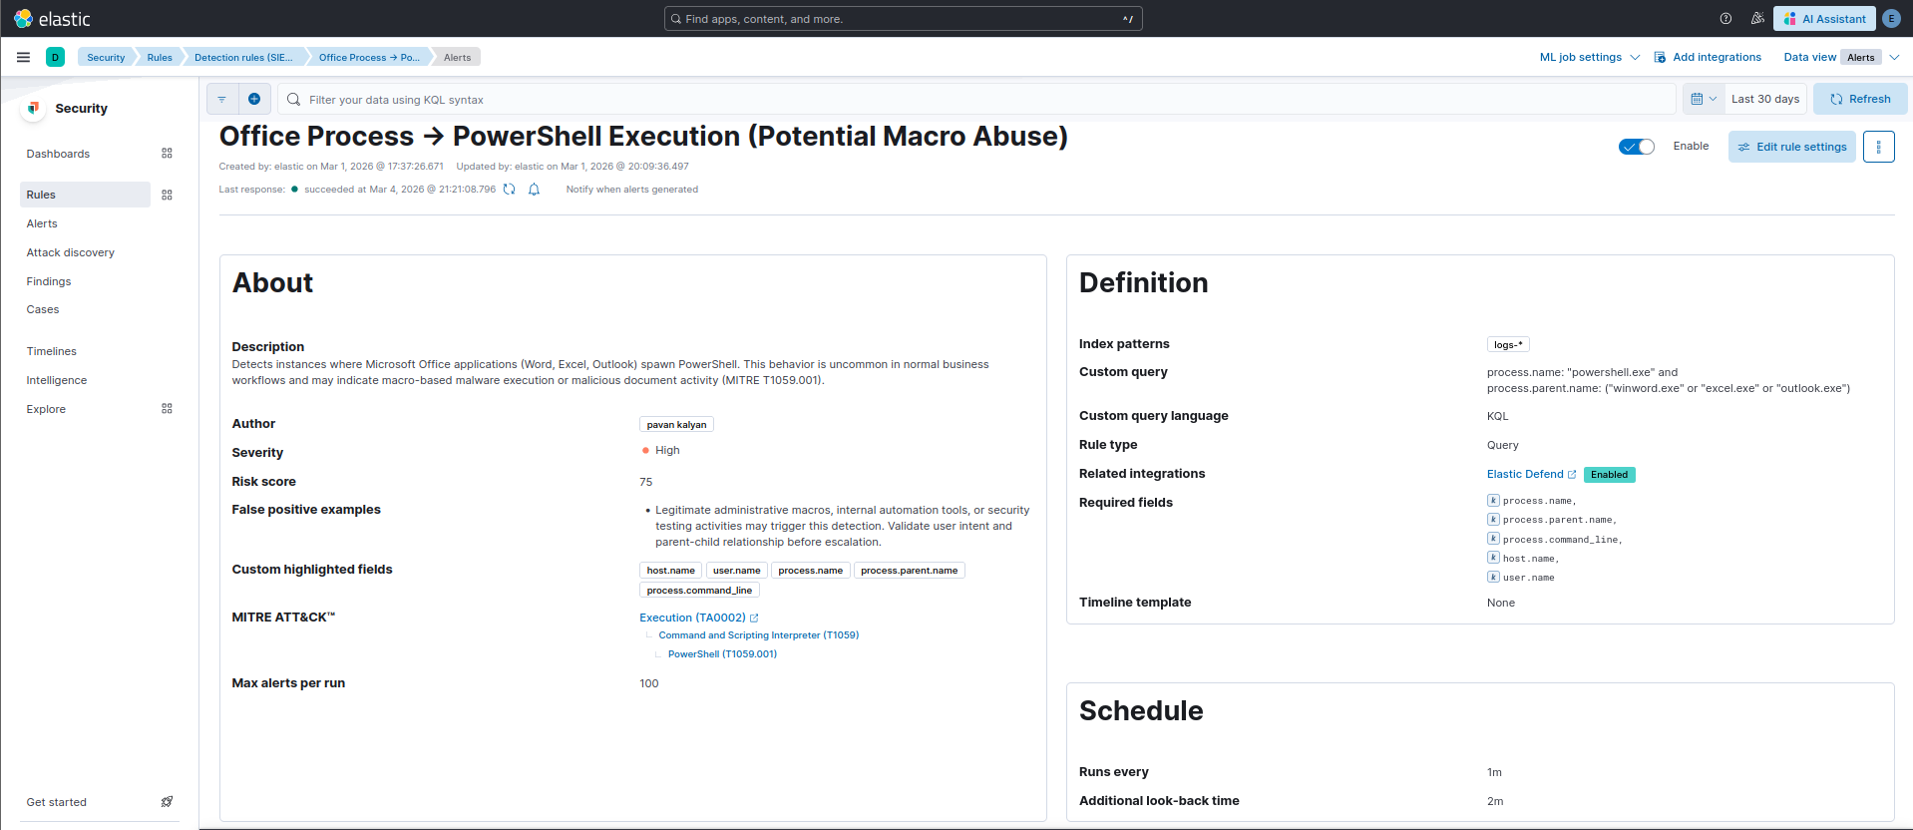The width and height of the screenshot is (1913, 830).
Task: Focus the KQL filter input field
Action: pyautogui.click(x=977, y=99)
